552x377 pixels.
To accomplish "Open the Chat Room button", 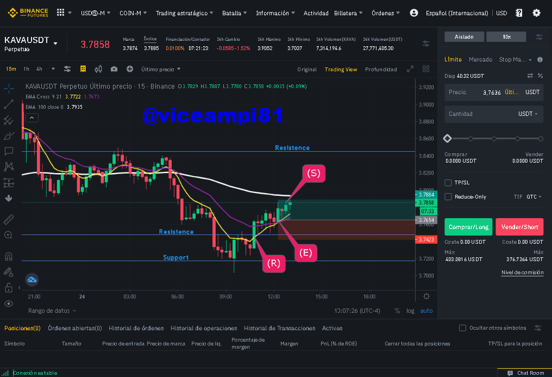I will click(x=525, y=373).
